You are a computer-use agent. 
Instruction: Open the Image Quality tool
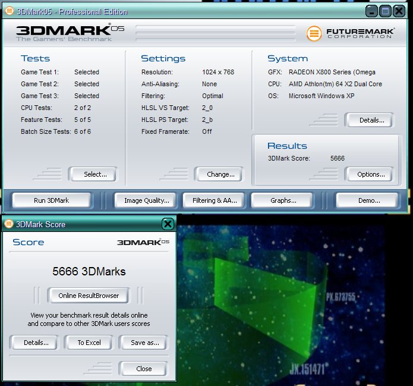[145, 200]
